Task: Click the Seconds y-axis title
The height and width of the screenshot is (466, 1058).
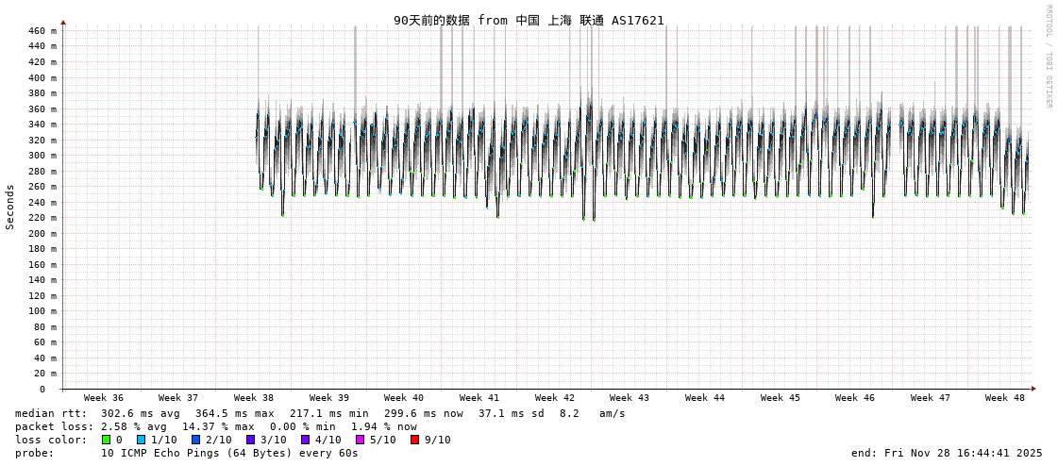Action: (10, 207)
